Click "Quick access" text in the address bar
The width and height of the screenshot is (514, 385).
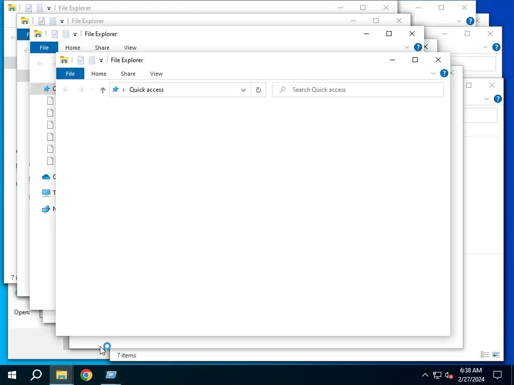click(x=146, y=90)
